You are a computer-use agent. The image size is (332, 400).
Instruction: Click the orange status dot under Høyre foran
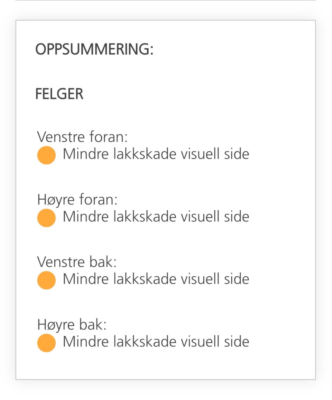click(x=46, y=218)
